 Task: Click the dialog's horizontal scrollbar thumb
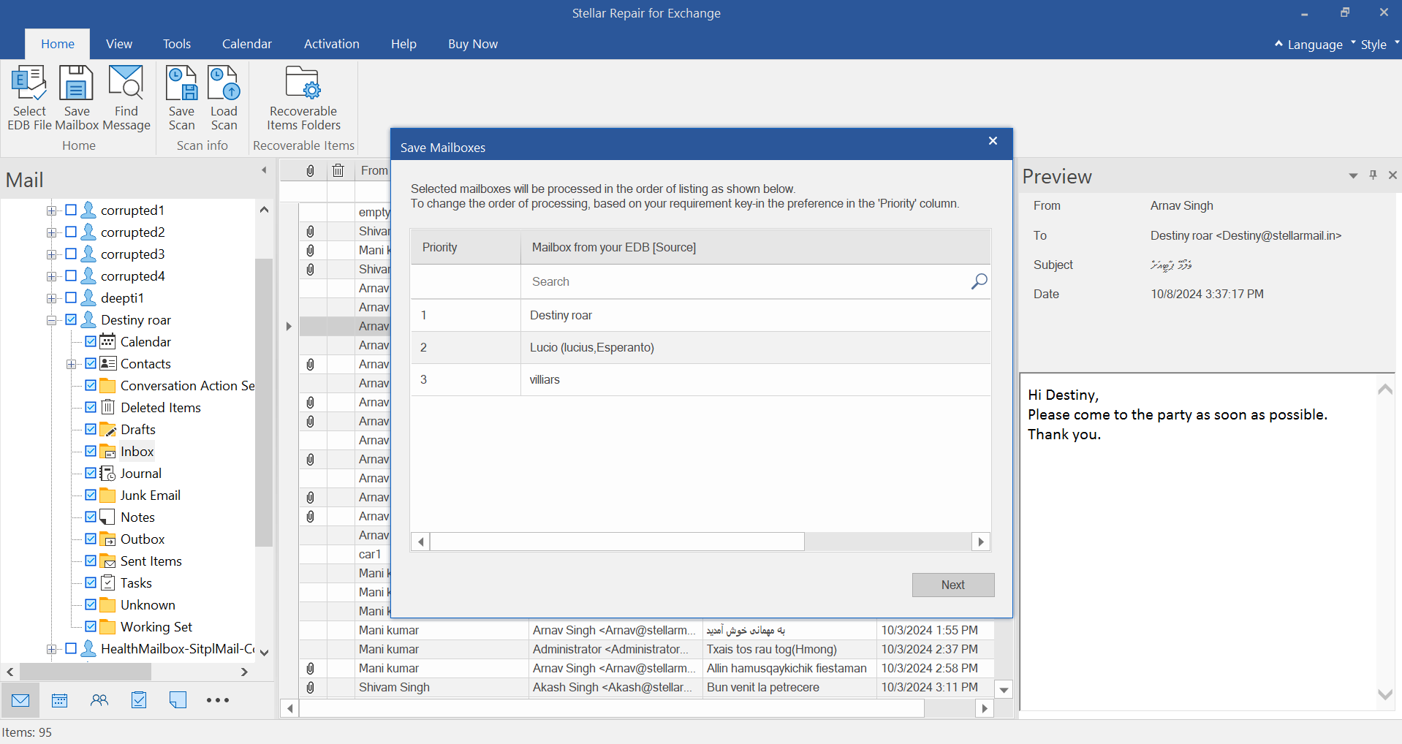point(617,542)
